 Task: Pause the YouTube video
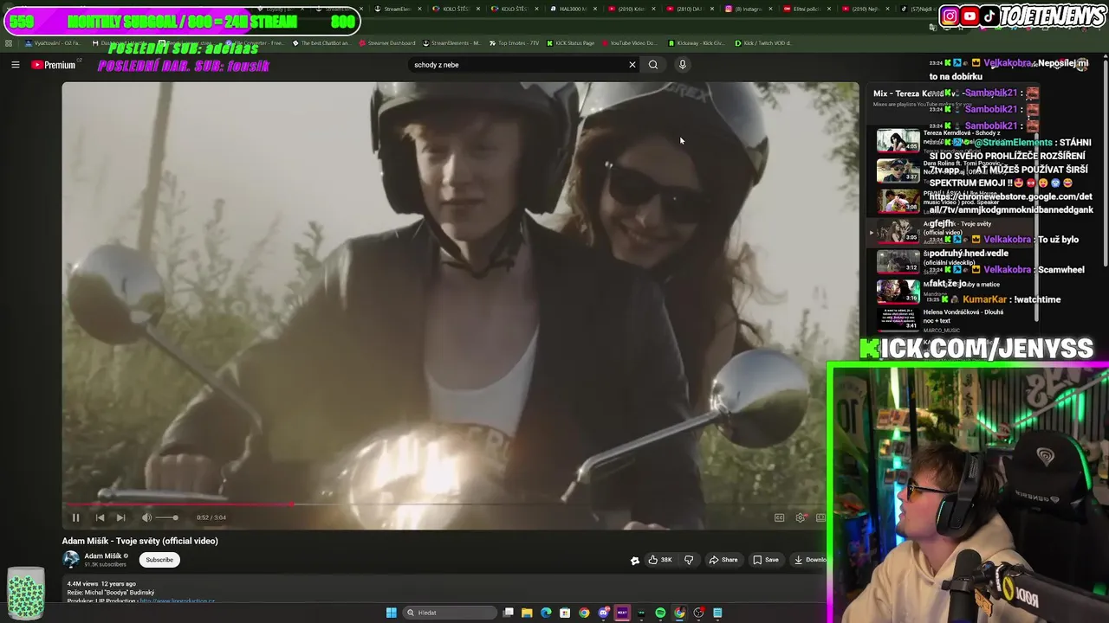pos(75,517)
